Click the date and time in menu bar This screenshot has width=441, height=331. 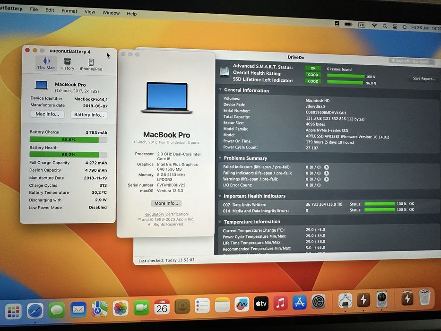click(425, 28)
